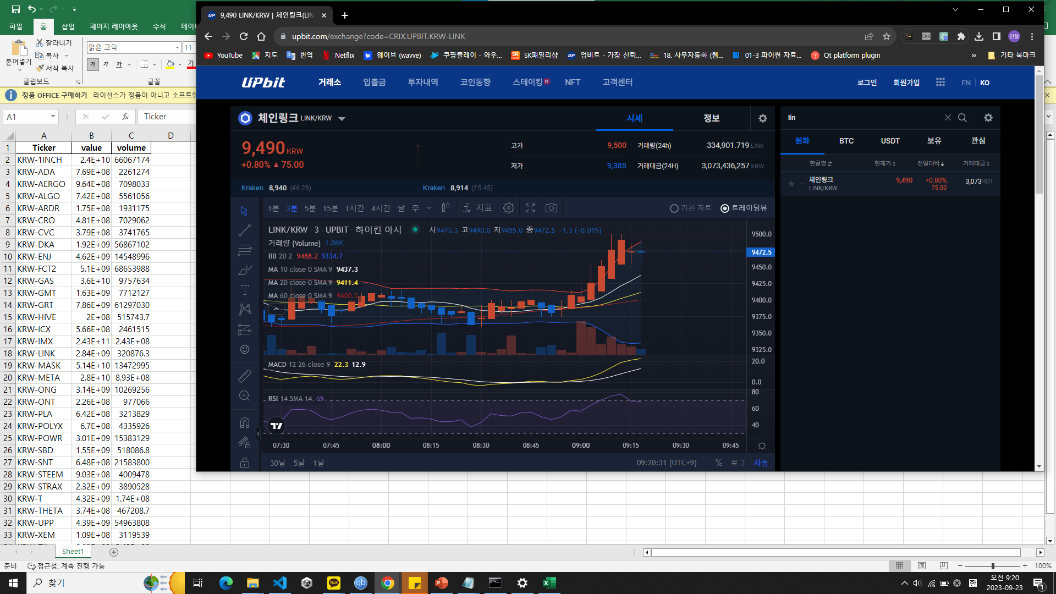Expand Excel Name Box dropdown arrow

[x=53, y=117]
